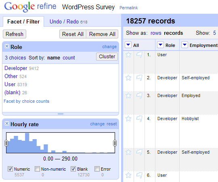The image size is (218, 182).
Task: Star record 1
Action: coord(128,55)
